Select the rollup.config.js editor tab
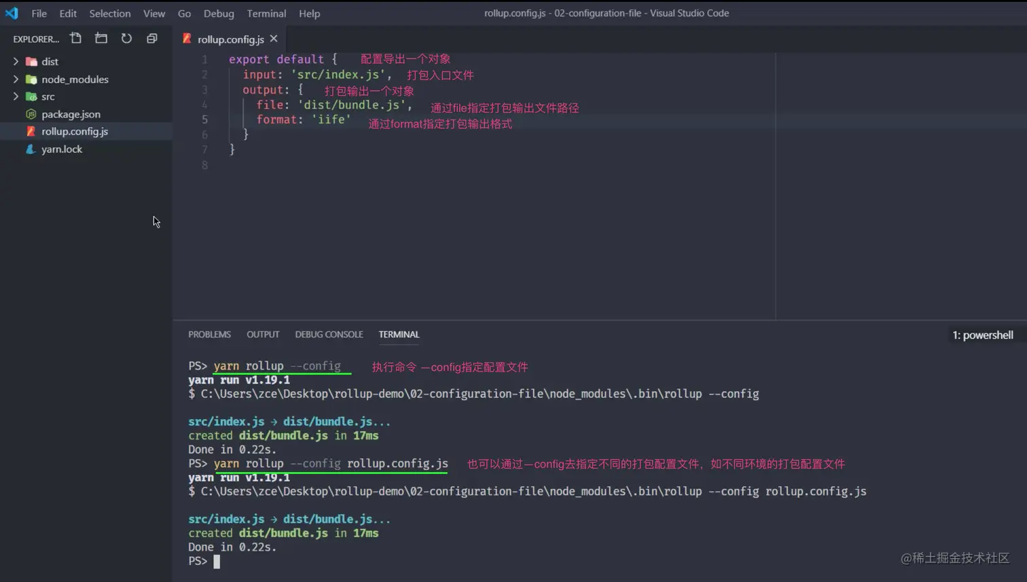Image resolution: width=1027 pixels, height=582 pixels. coord(230,39)
